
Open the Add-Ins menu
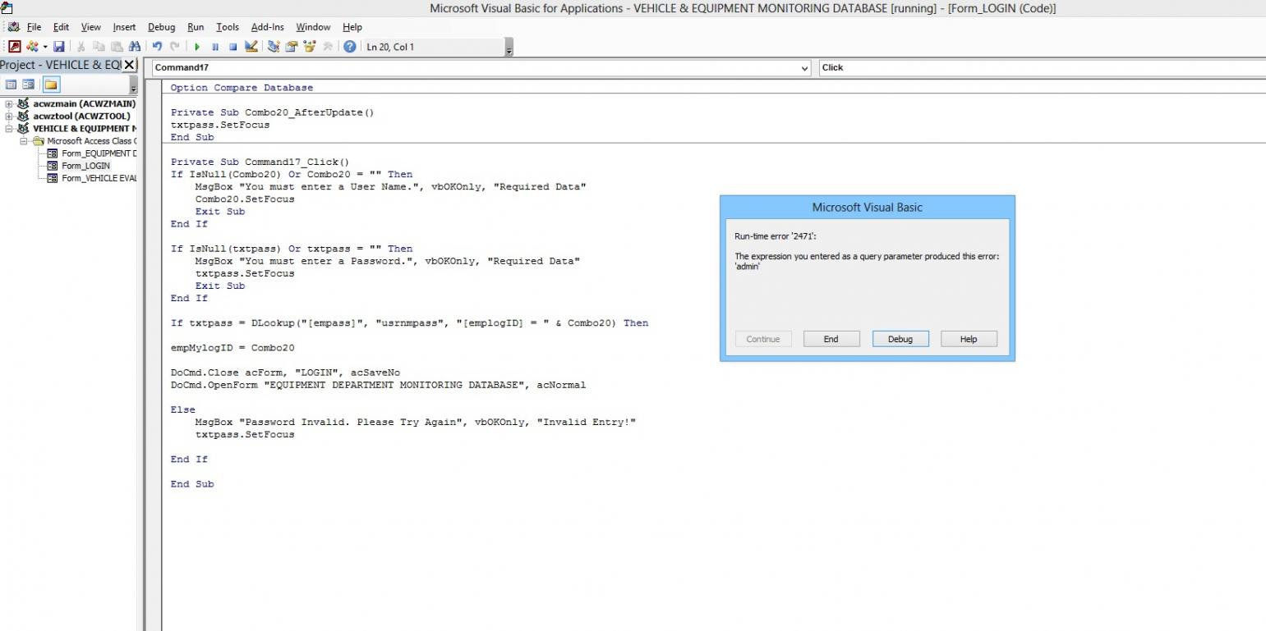click(x=267, y=27)
